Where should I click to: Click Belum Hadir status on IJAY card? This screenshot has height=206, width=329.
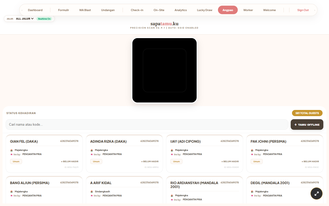230,161
